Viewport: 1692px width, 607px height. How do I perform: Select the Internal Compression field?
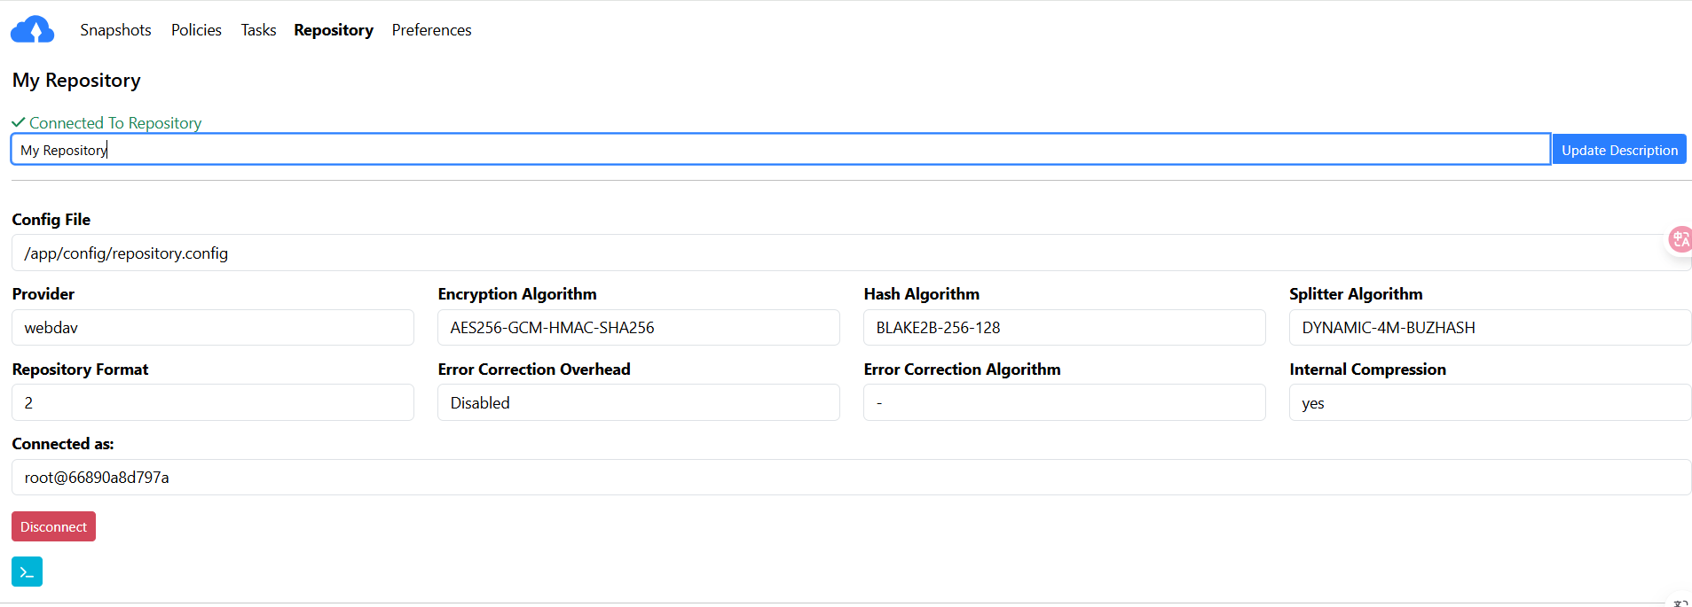pos(1491,402)
